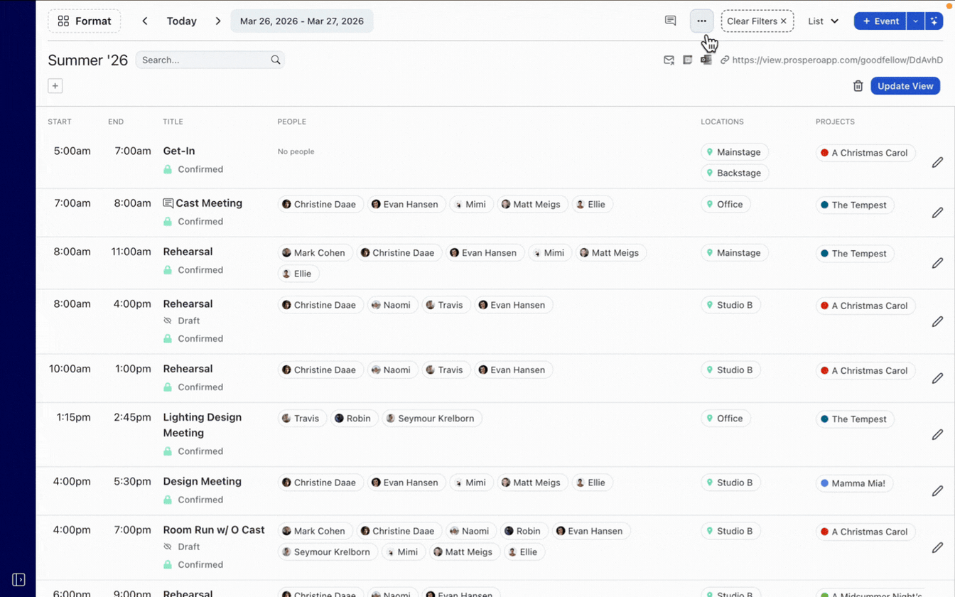Click the hidden-eye Draft icon on 8:00am–4:00pm Rehearsal
The height and width of the screenshot is (597, 955).
pyautogui.click(x=168, y=321)
